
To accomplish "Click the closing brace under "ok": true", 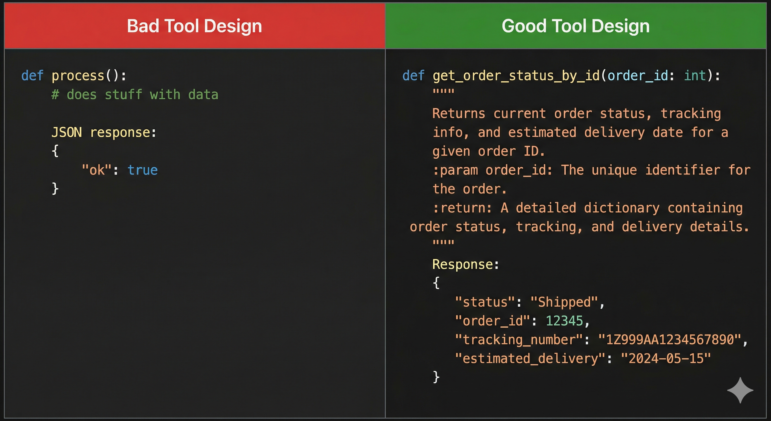I will pos(55,189).
